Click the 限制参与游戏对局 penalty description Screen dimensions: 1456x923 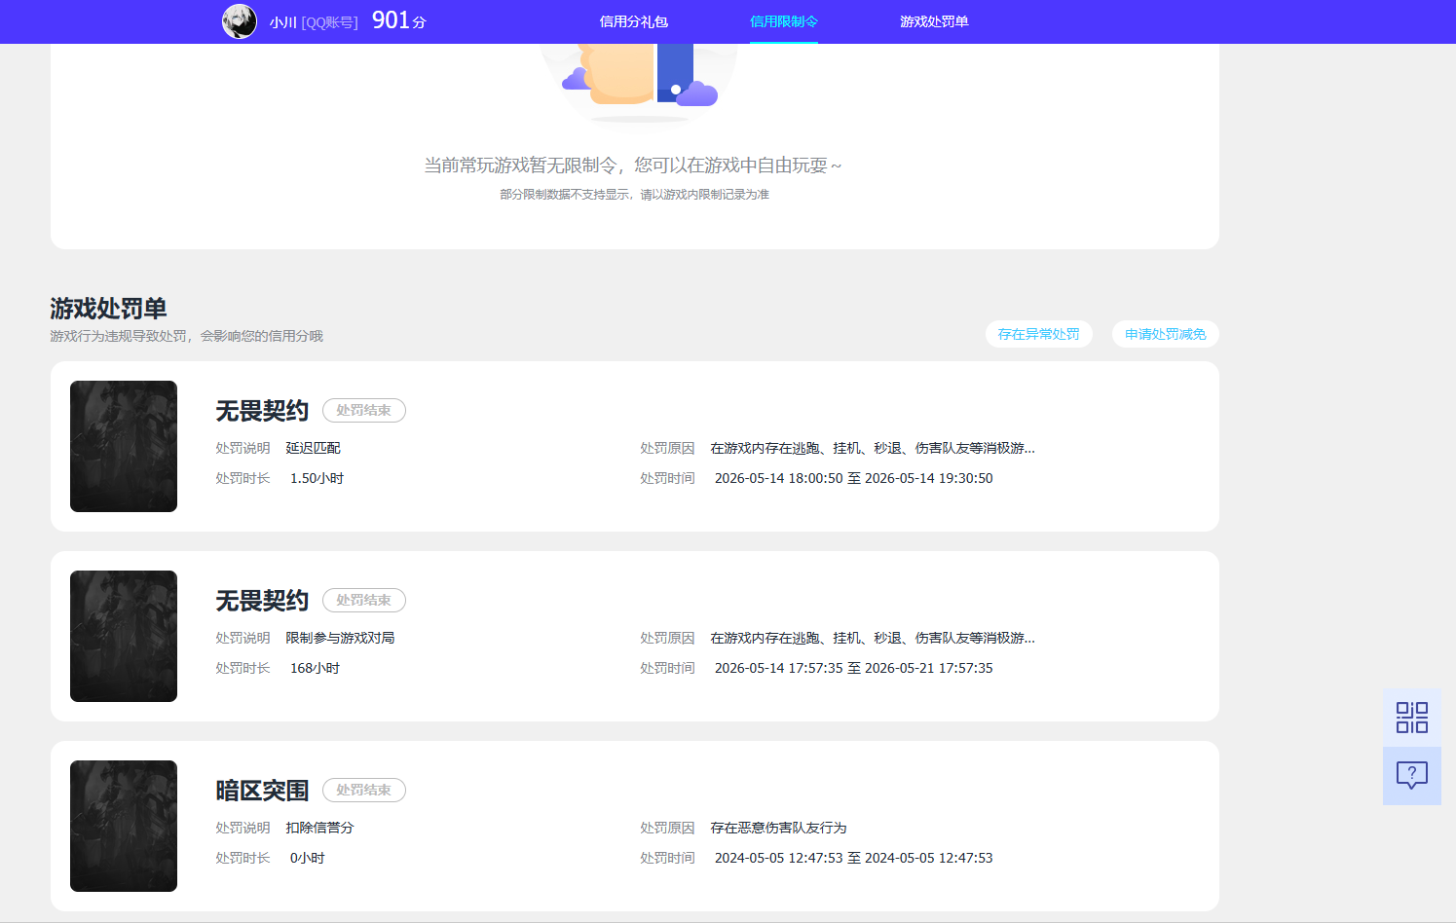[x=340, y=638]
